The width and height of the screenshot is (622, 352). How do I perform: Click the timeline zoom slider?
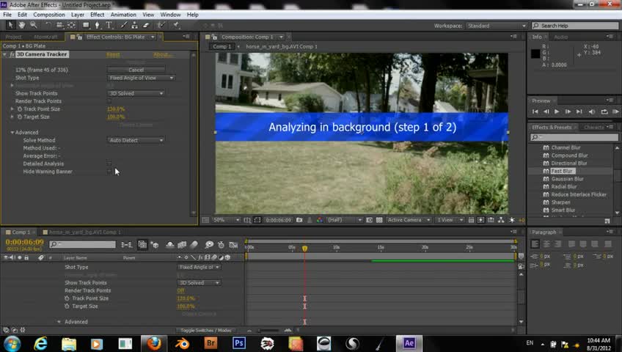pos(264,329)
